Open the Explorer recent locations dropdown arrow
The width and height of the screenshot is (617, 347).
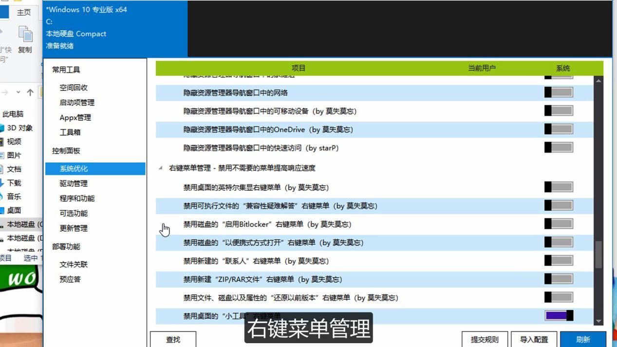click(x=18, y=92)
